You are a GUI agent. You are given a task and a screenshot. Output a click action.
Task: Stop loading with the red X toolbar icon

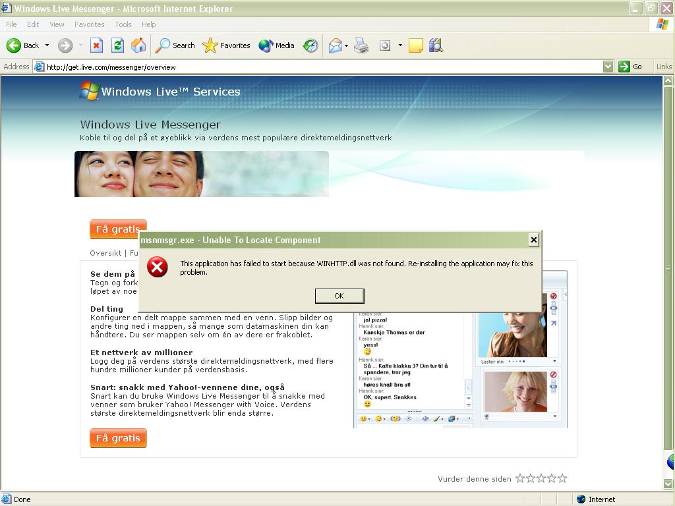tap(96, 45)
